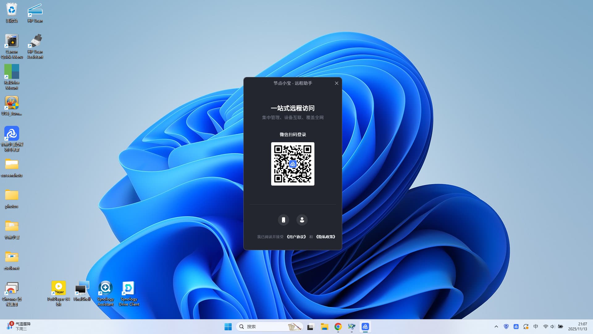
Task: Select the account login icon in the dialog
Action: (302, 220)
